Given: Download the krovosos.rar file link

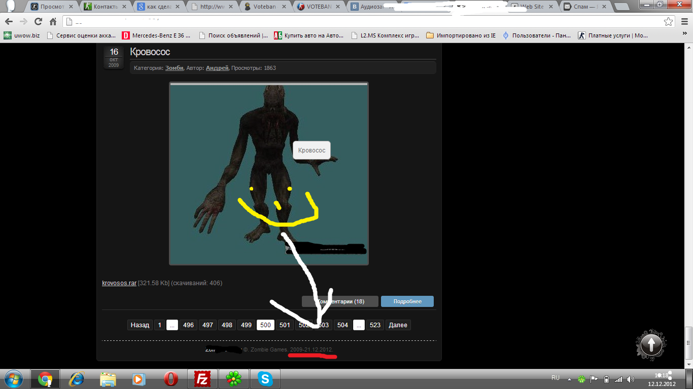Looking at the screenshot, I should coord(119,283).
